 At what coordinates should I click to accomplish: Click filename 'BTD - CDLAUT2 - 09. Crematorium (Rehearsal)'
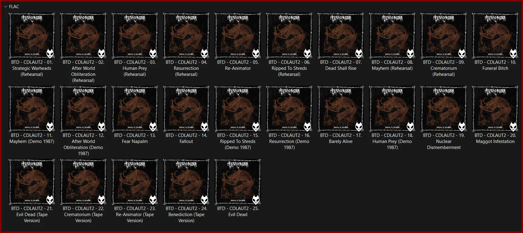click(x=444, y=68)
